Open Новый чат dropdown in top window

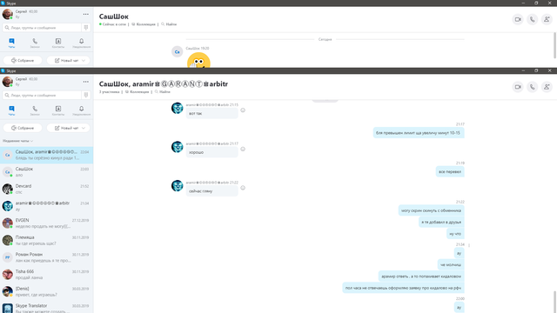[x=68, y=60]
